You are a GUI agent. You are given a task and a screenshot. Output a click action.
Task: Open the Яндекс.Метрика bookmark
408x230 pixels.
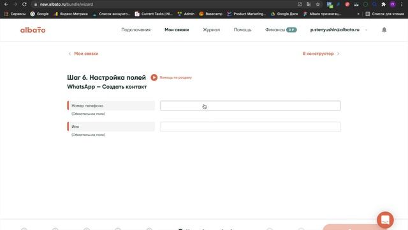pos(71,14)
